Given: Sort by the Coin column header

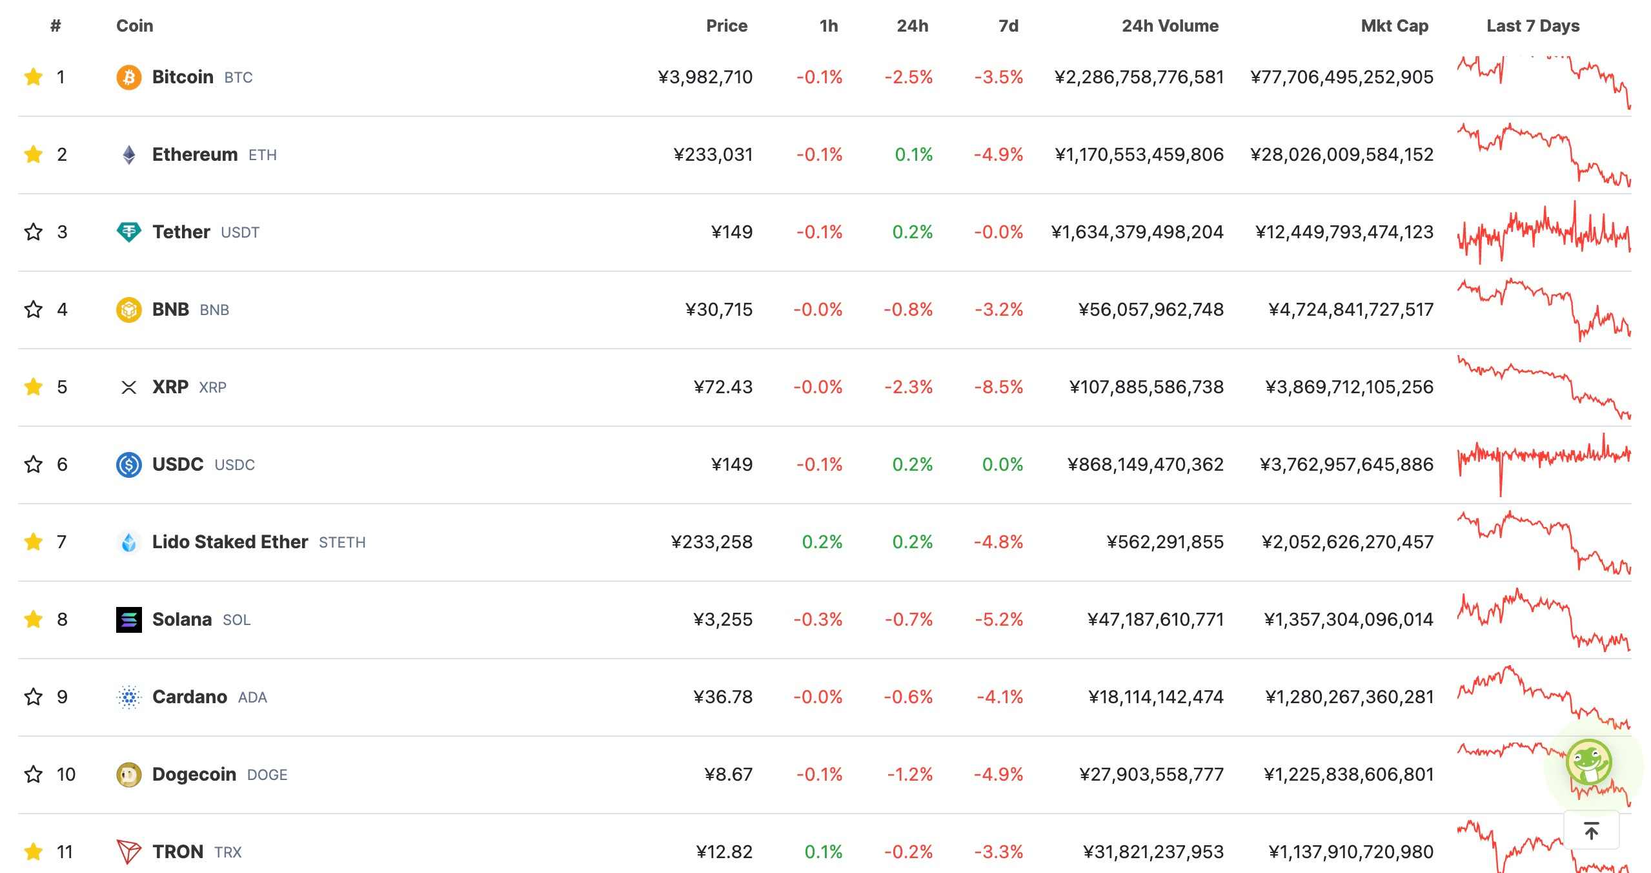Looking at the screenshot, I should (134, 26).
